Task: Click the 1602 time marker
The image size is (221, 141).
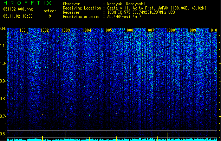Action: point(45,30)
